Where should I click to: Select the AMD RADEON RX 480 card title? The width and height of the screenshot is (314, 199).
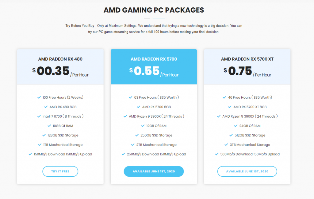click(60, 59)
